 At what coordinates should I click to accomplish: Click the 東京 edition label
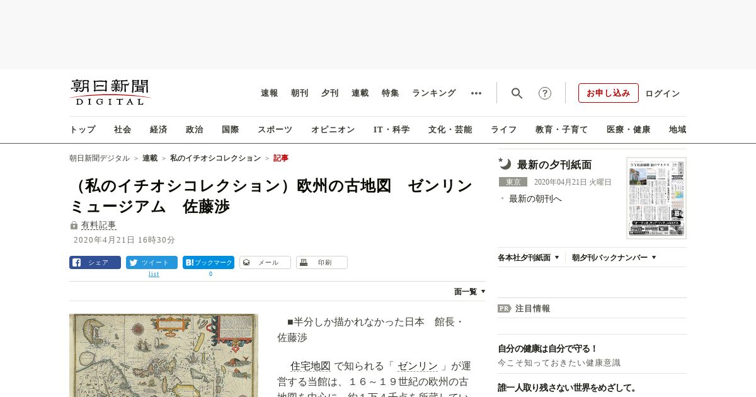(x=513, y=182)
